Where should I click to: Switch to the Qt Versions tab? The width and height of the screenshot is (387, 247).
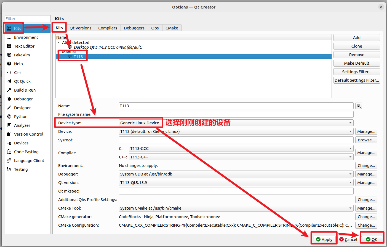click(x=81, y=28)
